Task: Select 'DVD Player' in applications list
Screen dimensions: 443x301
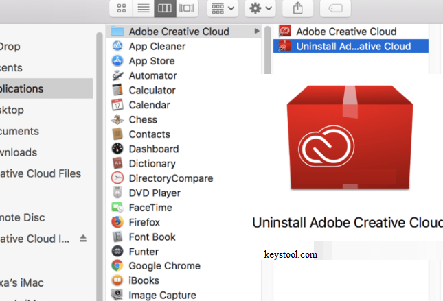Action: click(x=155, y=193)
